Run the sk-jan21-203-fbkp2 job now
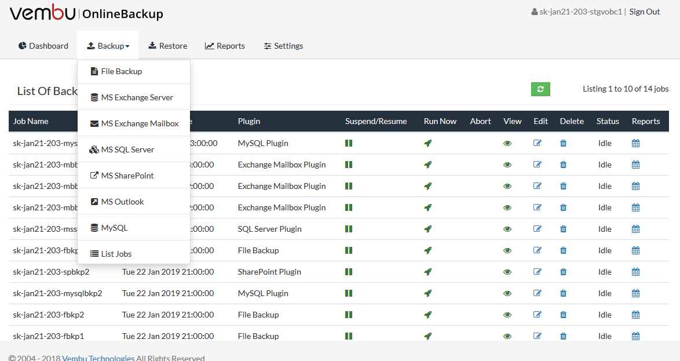This screenshot has width=680, height=361. click(x=428, y=315)
